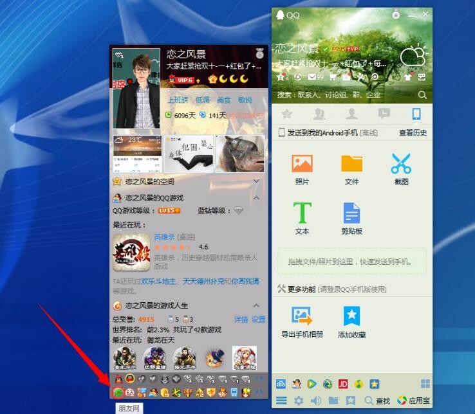Open the shopping cart icon in QQ header
Screen dimensions: 475x414
333,77
